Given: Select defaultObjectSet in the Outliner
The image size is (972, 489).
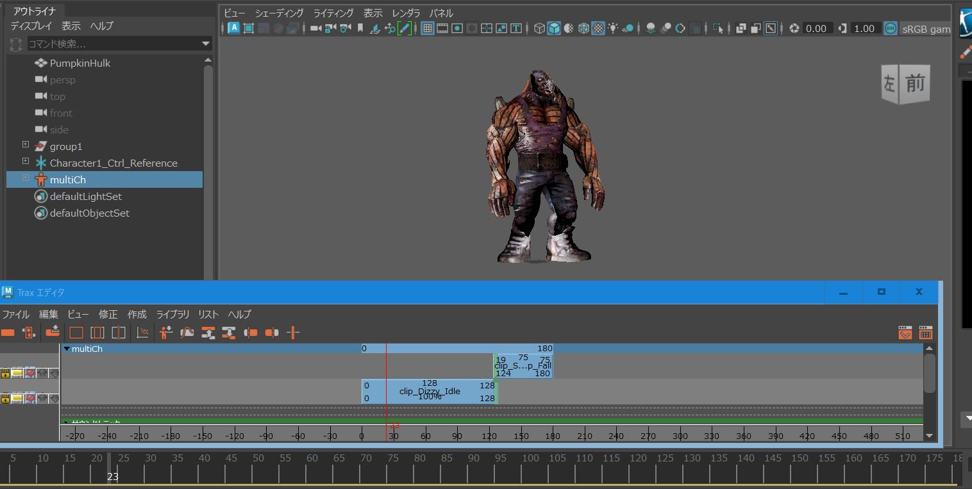Looking at the screenshot, I should click(x=90, y=213).
